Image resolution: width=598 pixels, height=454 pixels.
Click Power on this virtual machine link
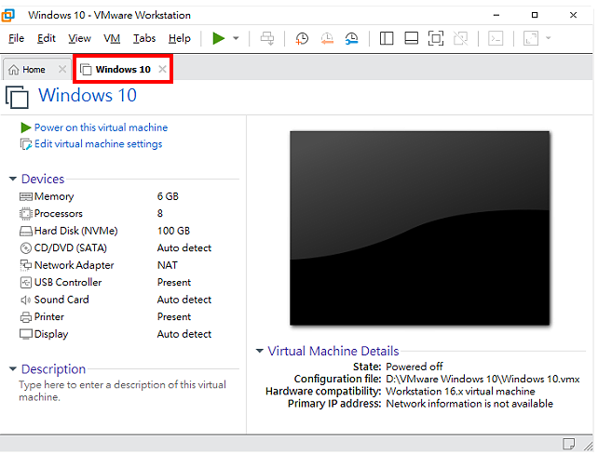coord(101,127)
